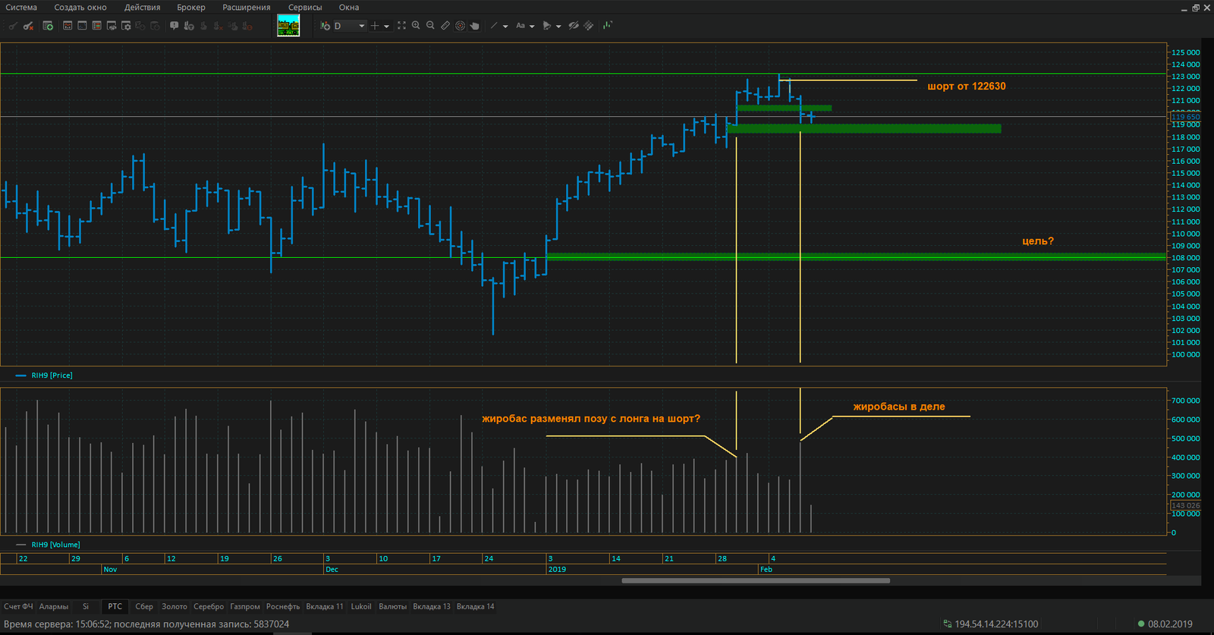Select the crosshair cursor tool

(375, 26)
